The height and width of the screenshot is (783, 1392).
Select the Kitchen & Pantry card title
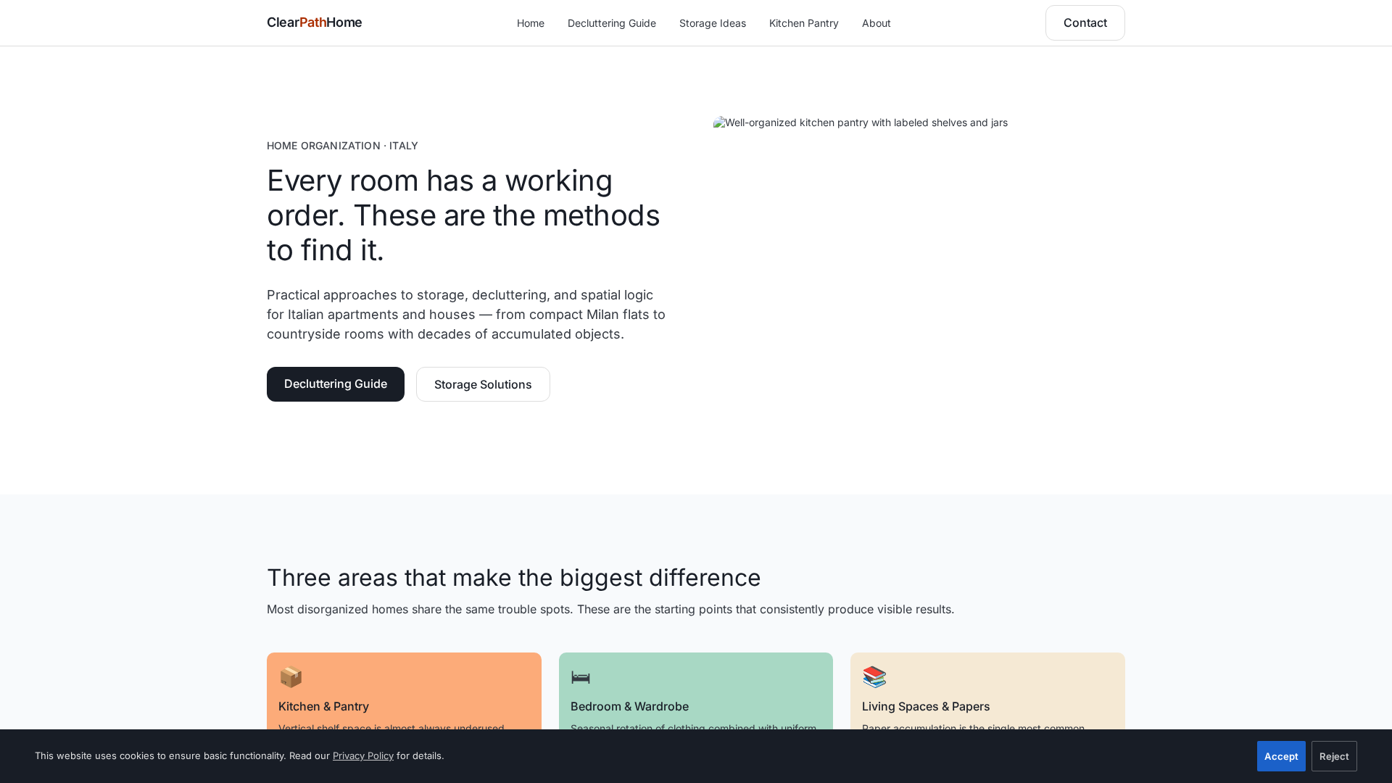tap(323, 706)
